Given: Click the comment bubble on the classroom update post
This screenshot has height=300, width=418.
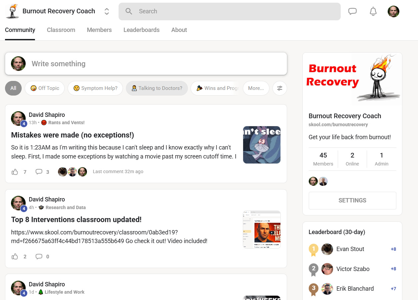Looking at the screenshot, I should [39, 256].
